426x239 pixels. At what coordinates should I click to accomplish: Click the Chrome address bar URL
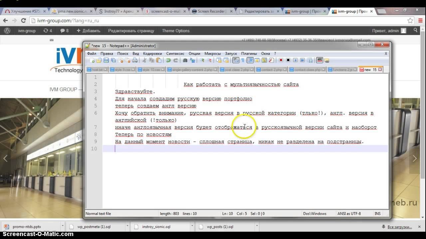[x=68, y=21]
